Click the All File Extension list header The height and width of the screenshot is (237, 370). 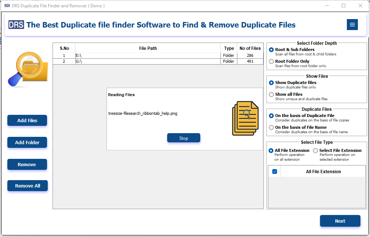coord(323,172)
